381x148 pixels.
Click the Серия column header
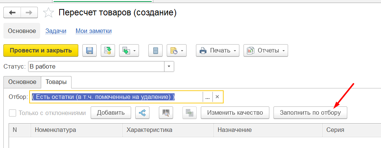(x=352, y=130)
